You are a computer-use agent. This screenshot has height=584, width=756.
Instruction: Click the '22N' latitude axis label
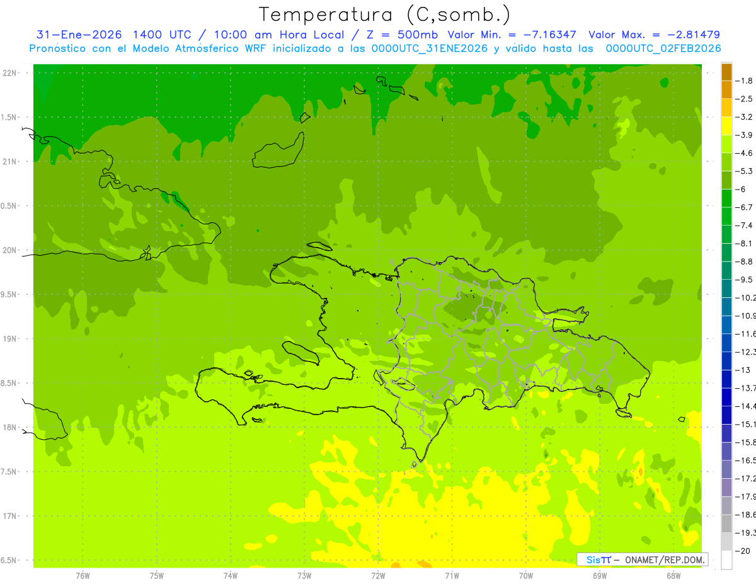click(9, 73)
